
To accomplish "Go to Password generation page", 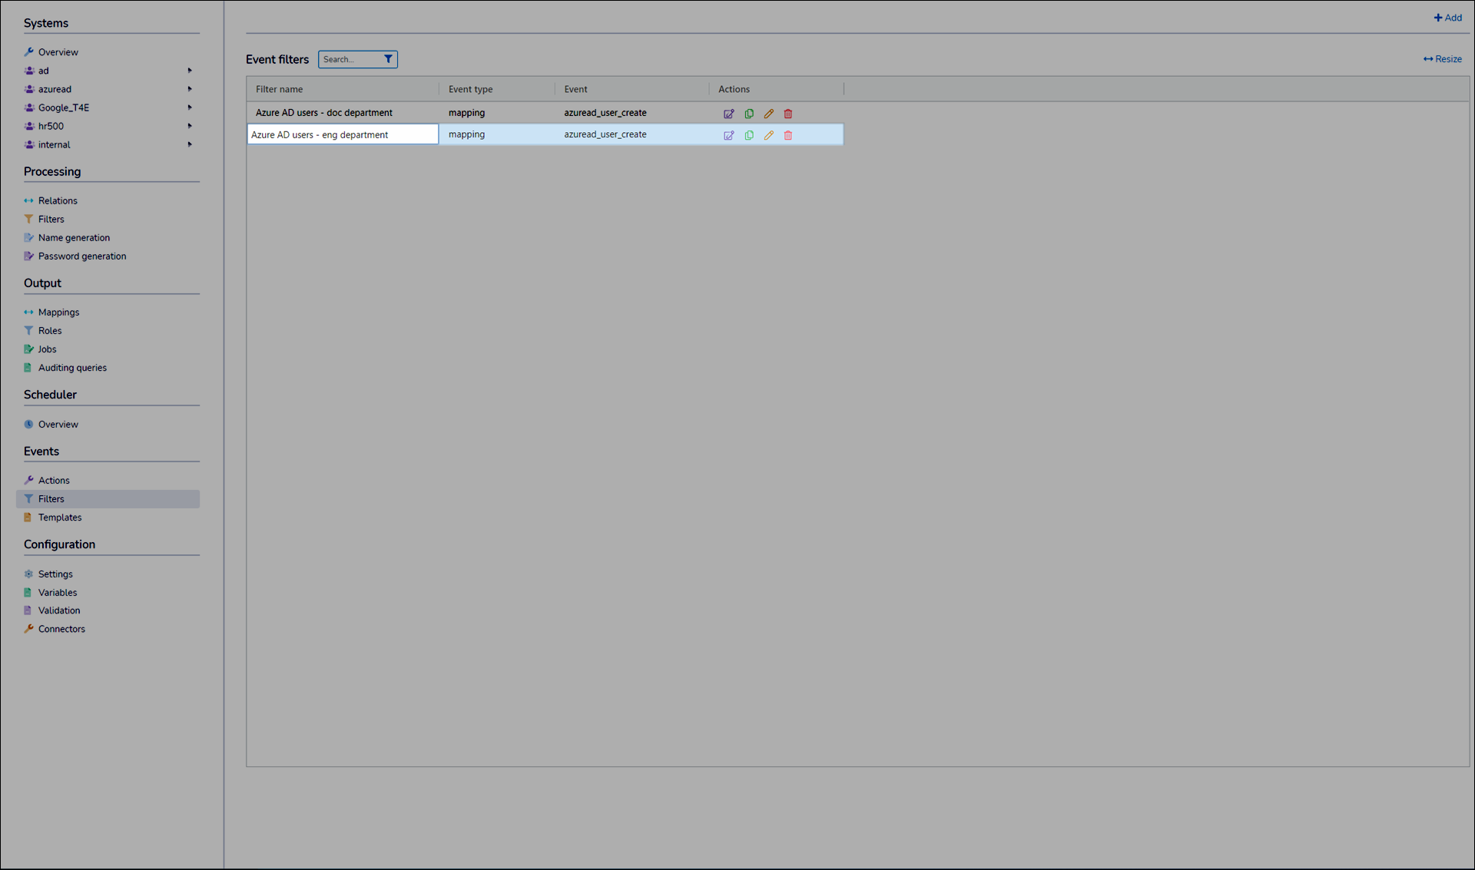I will (x=82, y=256).
